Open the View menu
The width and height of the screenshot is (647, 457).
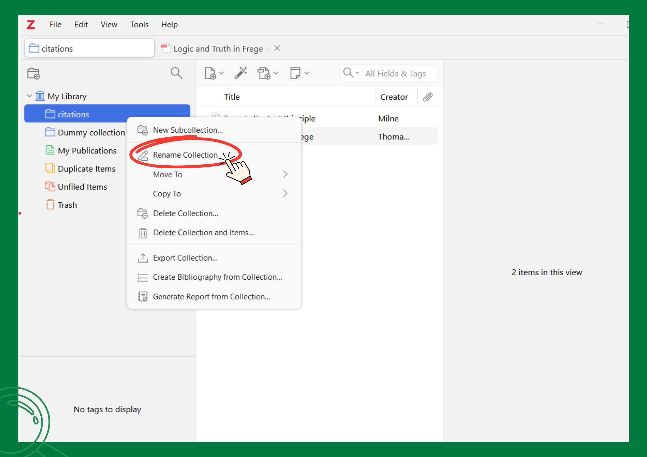point(109,25)
